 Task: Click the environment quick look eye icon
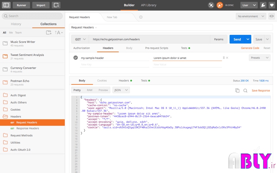click(x=272, y=16)
